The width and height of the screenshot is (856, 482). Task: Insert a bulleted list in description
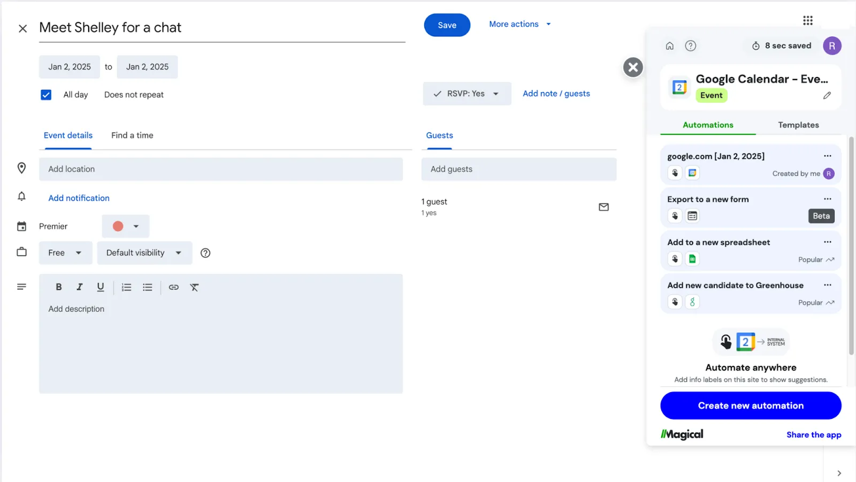point(148,287)
